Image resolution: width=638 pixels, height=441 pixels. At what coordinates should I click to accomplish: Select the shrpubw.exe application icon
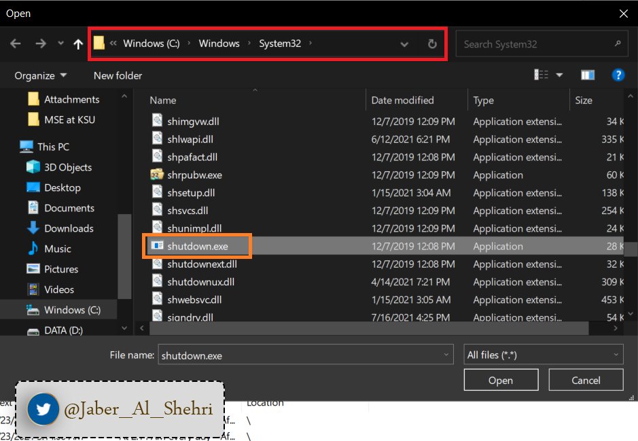point(157,175)
